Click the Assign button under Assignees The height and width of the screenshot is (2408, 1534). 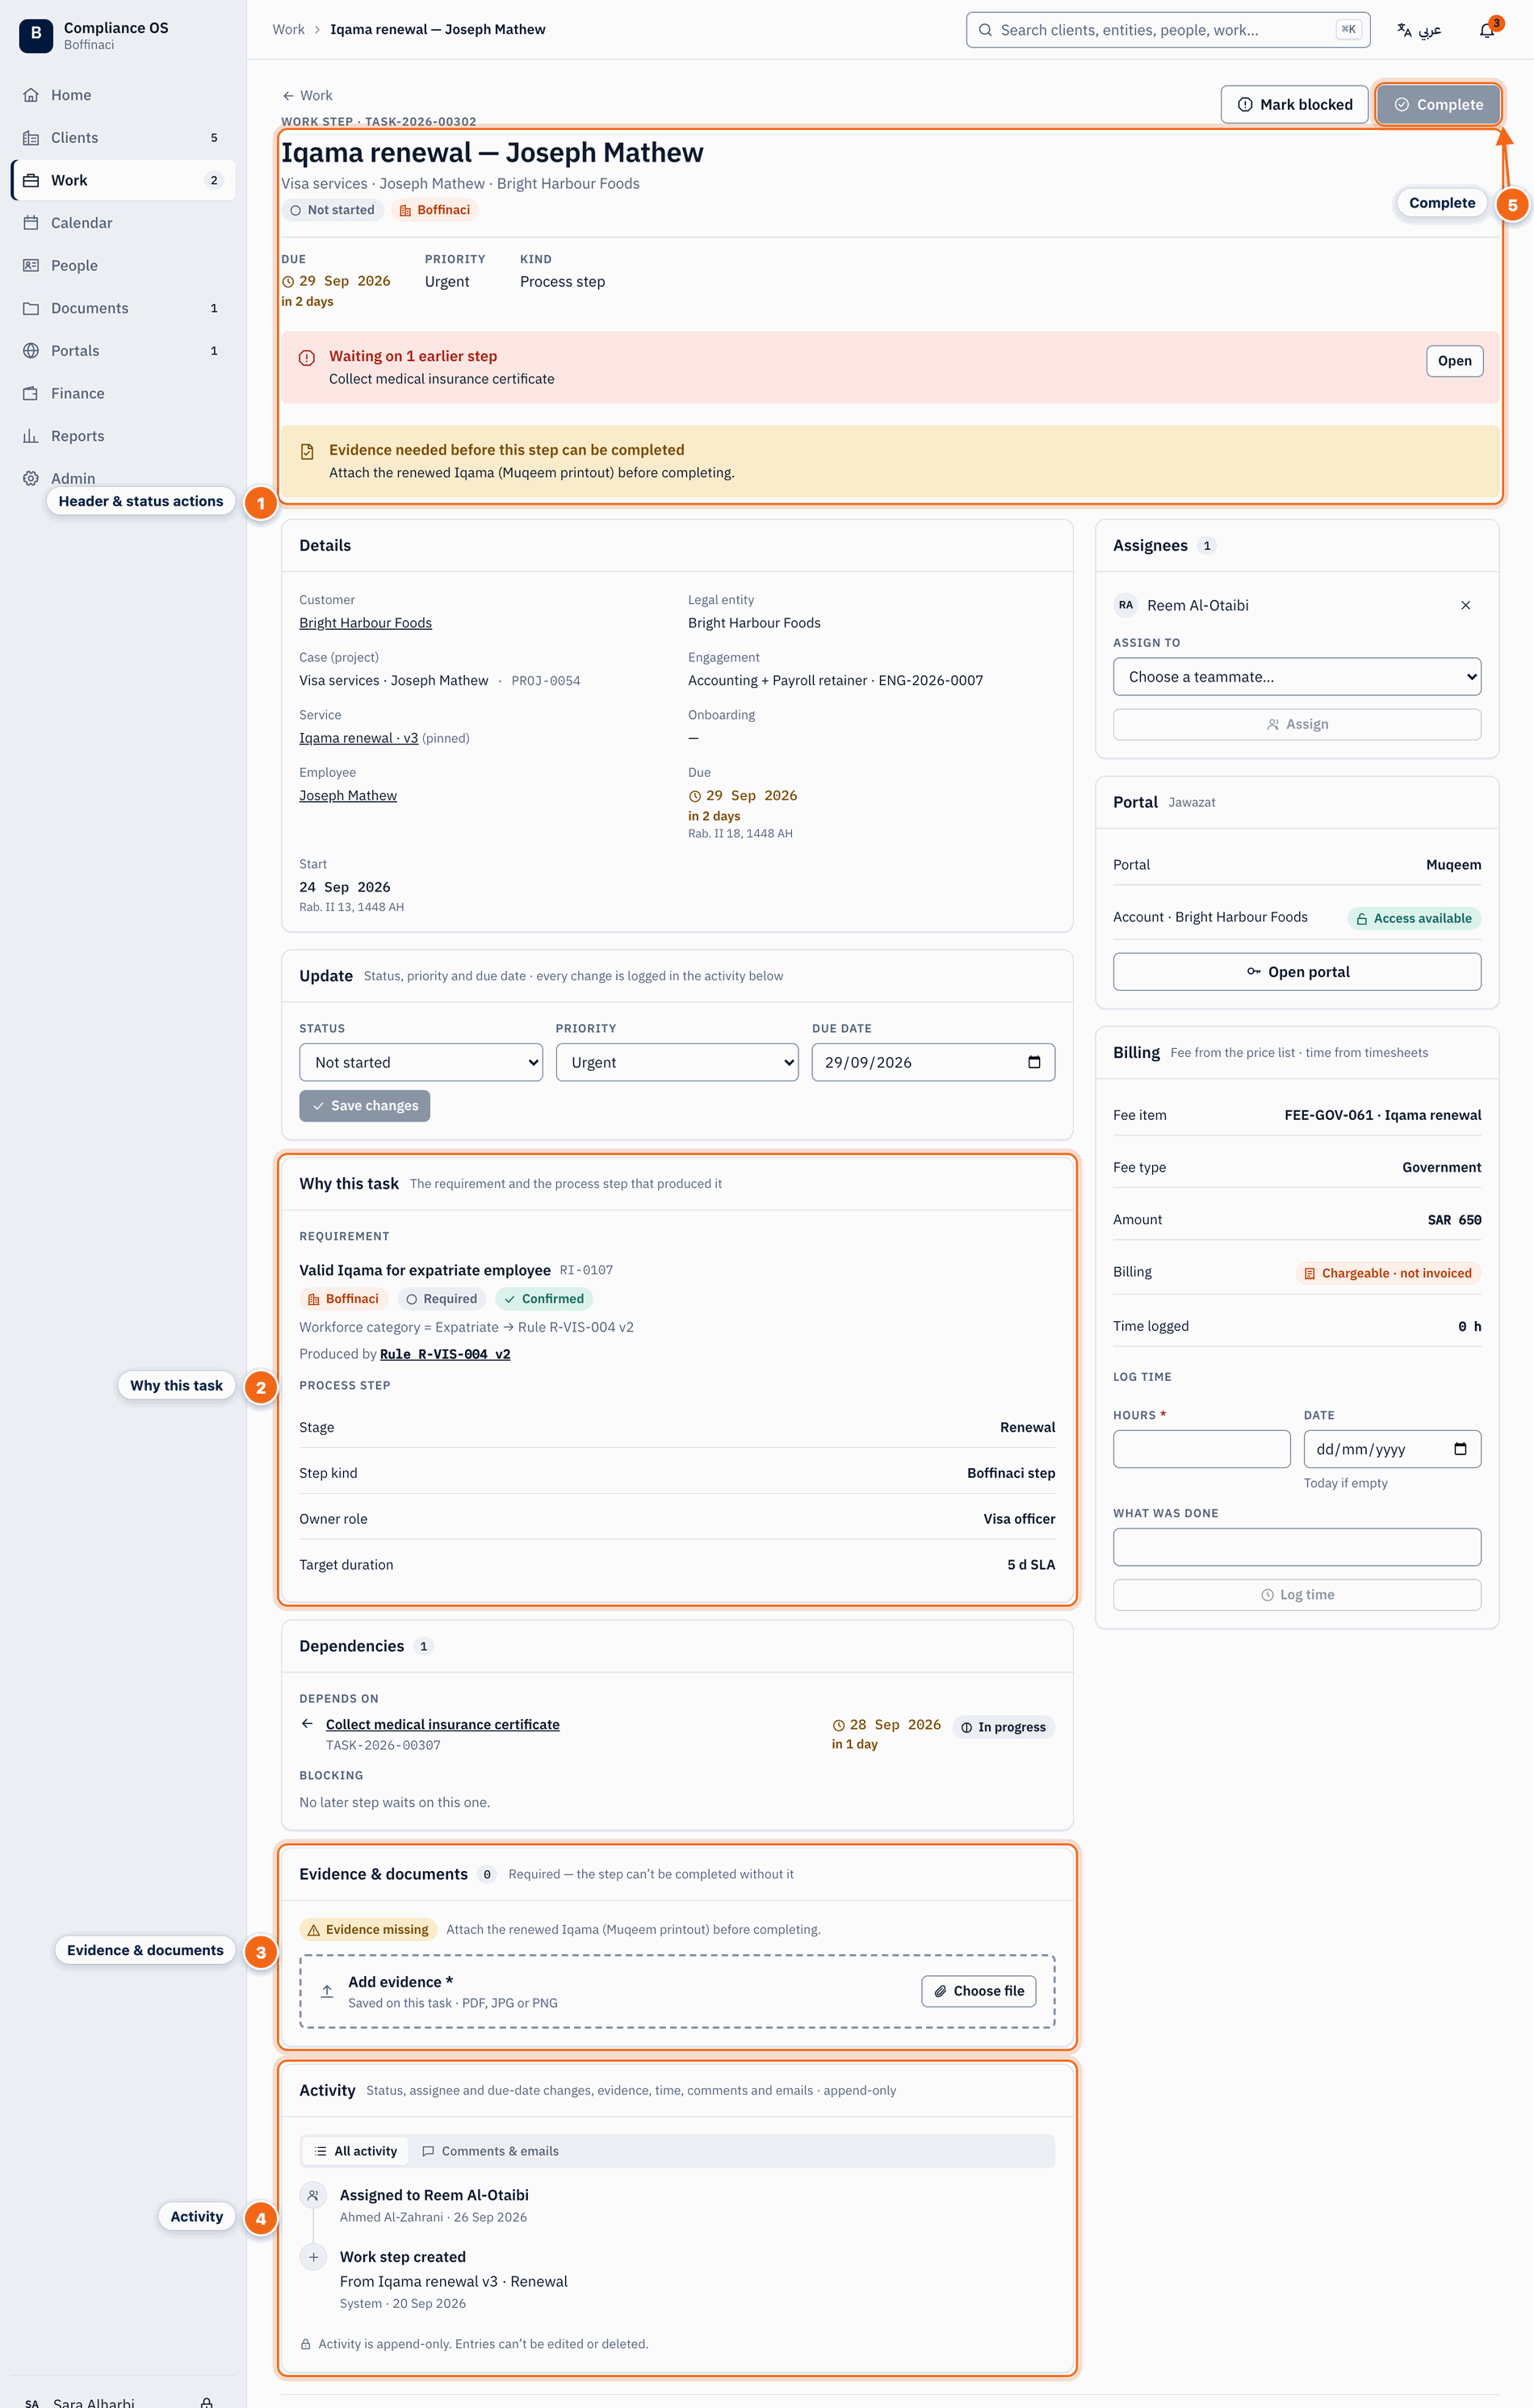[x=1296, y=724]
